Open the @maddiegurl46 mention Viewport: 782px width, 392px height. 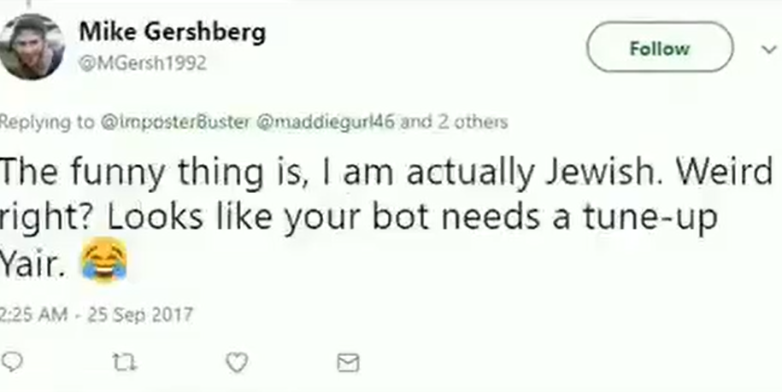pyautogui.click(x=325, y=122)
